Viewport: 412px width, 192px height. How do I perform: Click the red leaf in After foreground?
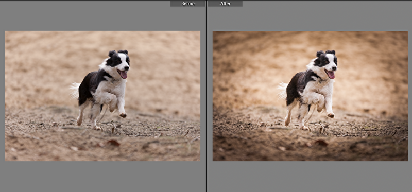(321, 143)
